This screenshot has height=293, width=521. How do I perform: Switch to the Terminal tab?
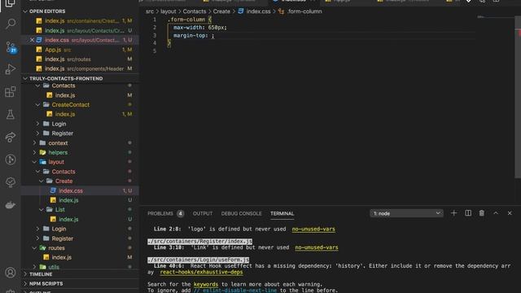(x=282, y=213)
